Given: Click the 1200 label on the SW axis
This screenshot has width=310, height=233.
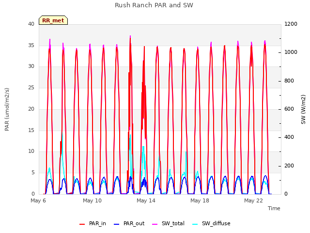Looking at the screenshot, I should click(291, 24).
